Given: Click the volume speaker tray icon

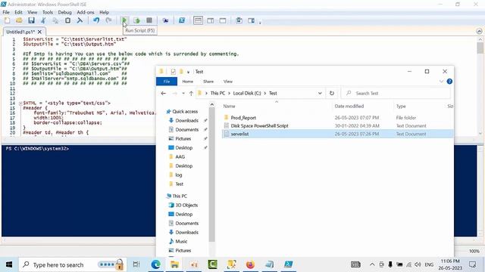Looking at the screenshot, I should (418, 264).
